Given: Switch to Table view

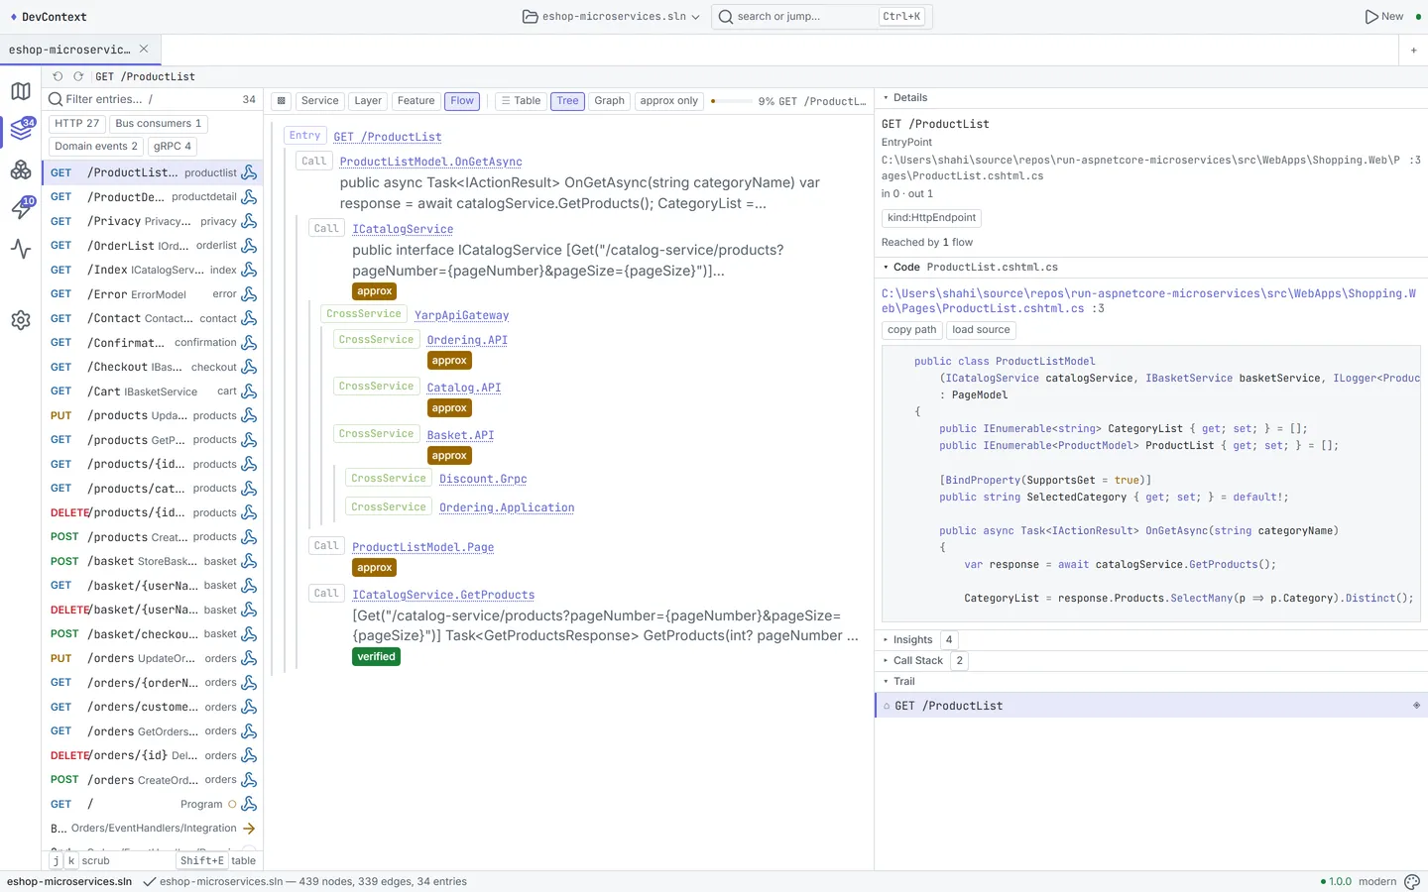Looking at the screenshot, I should coord(521,101).
